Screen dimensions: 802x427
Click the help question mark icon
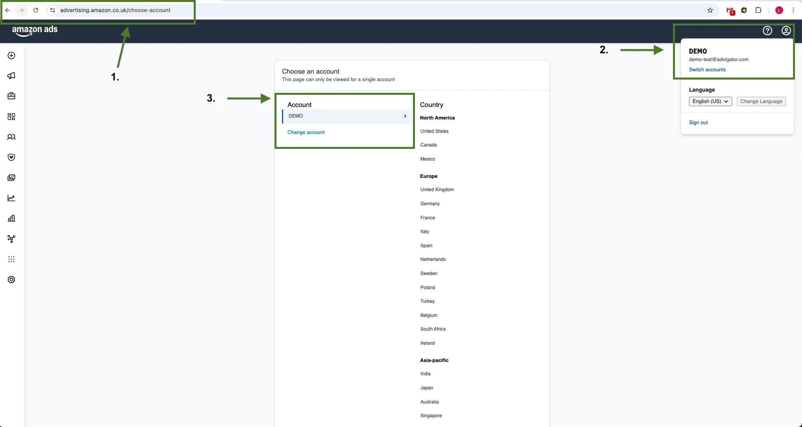coord(767,31)
